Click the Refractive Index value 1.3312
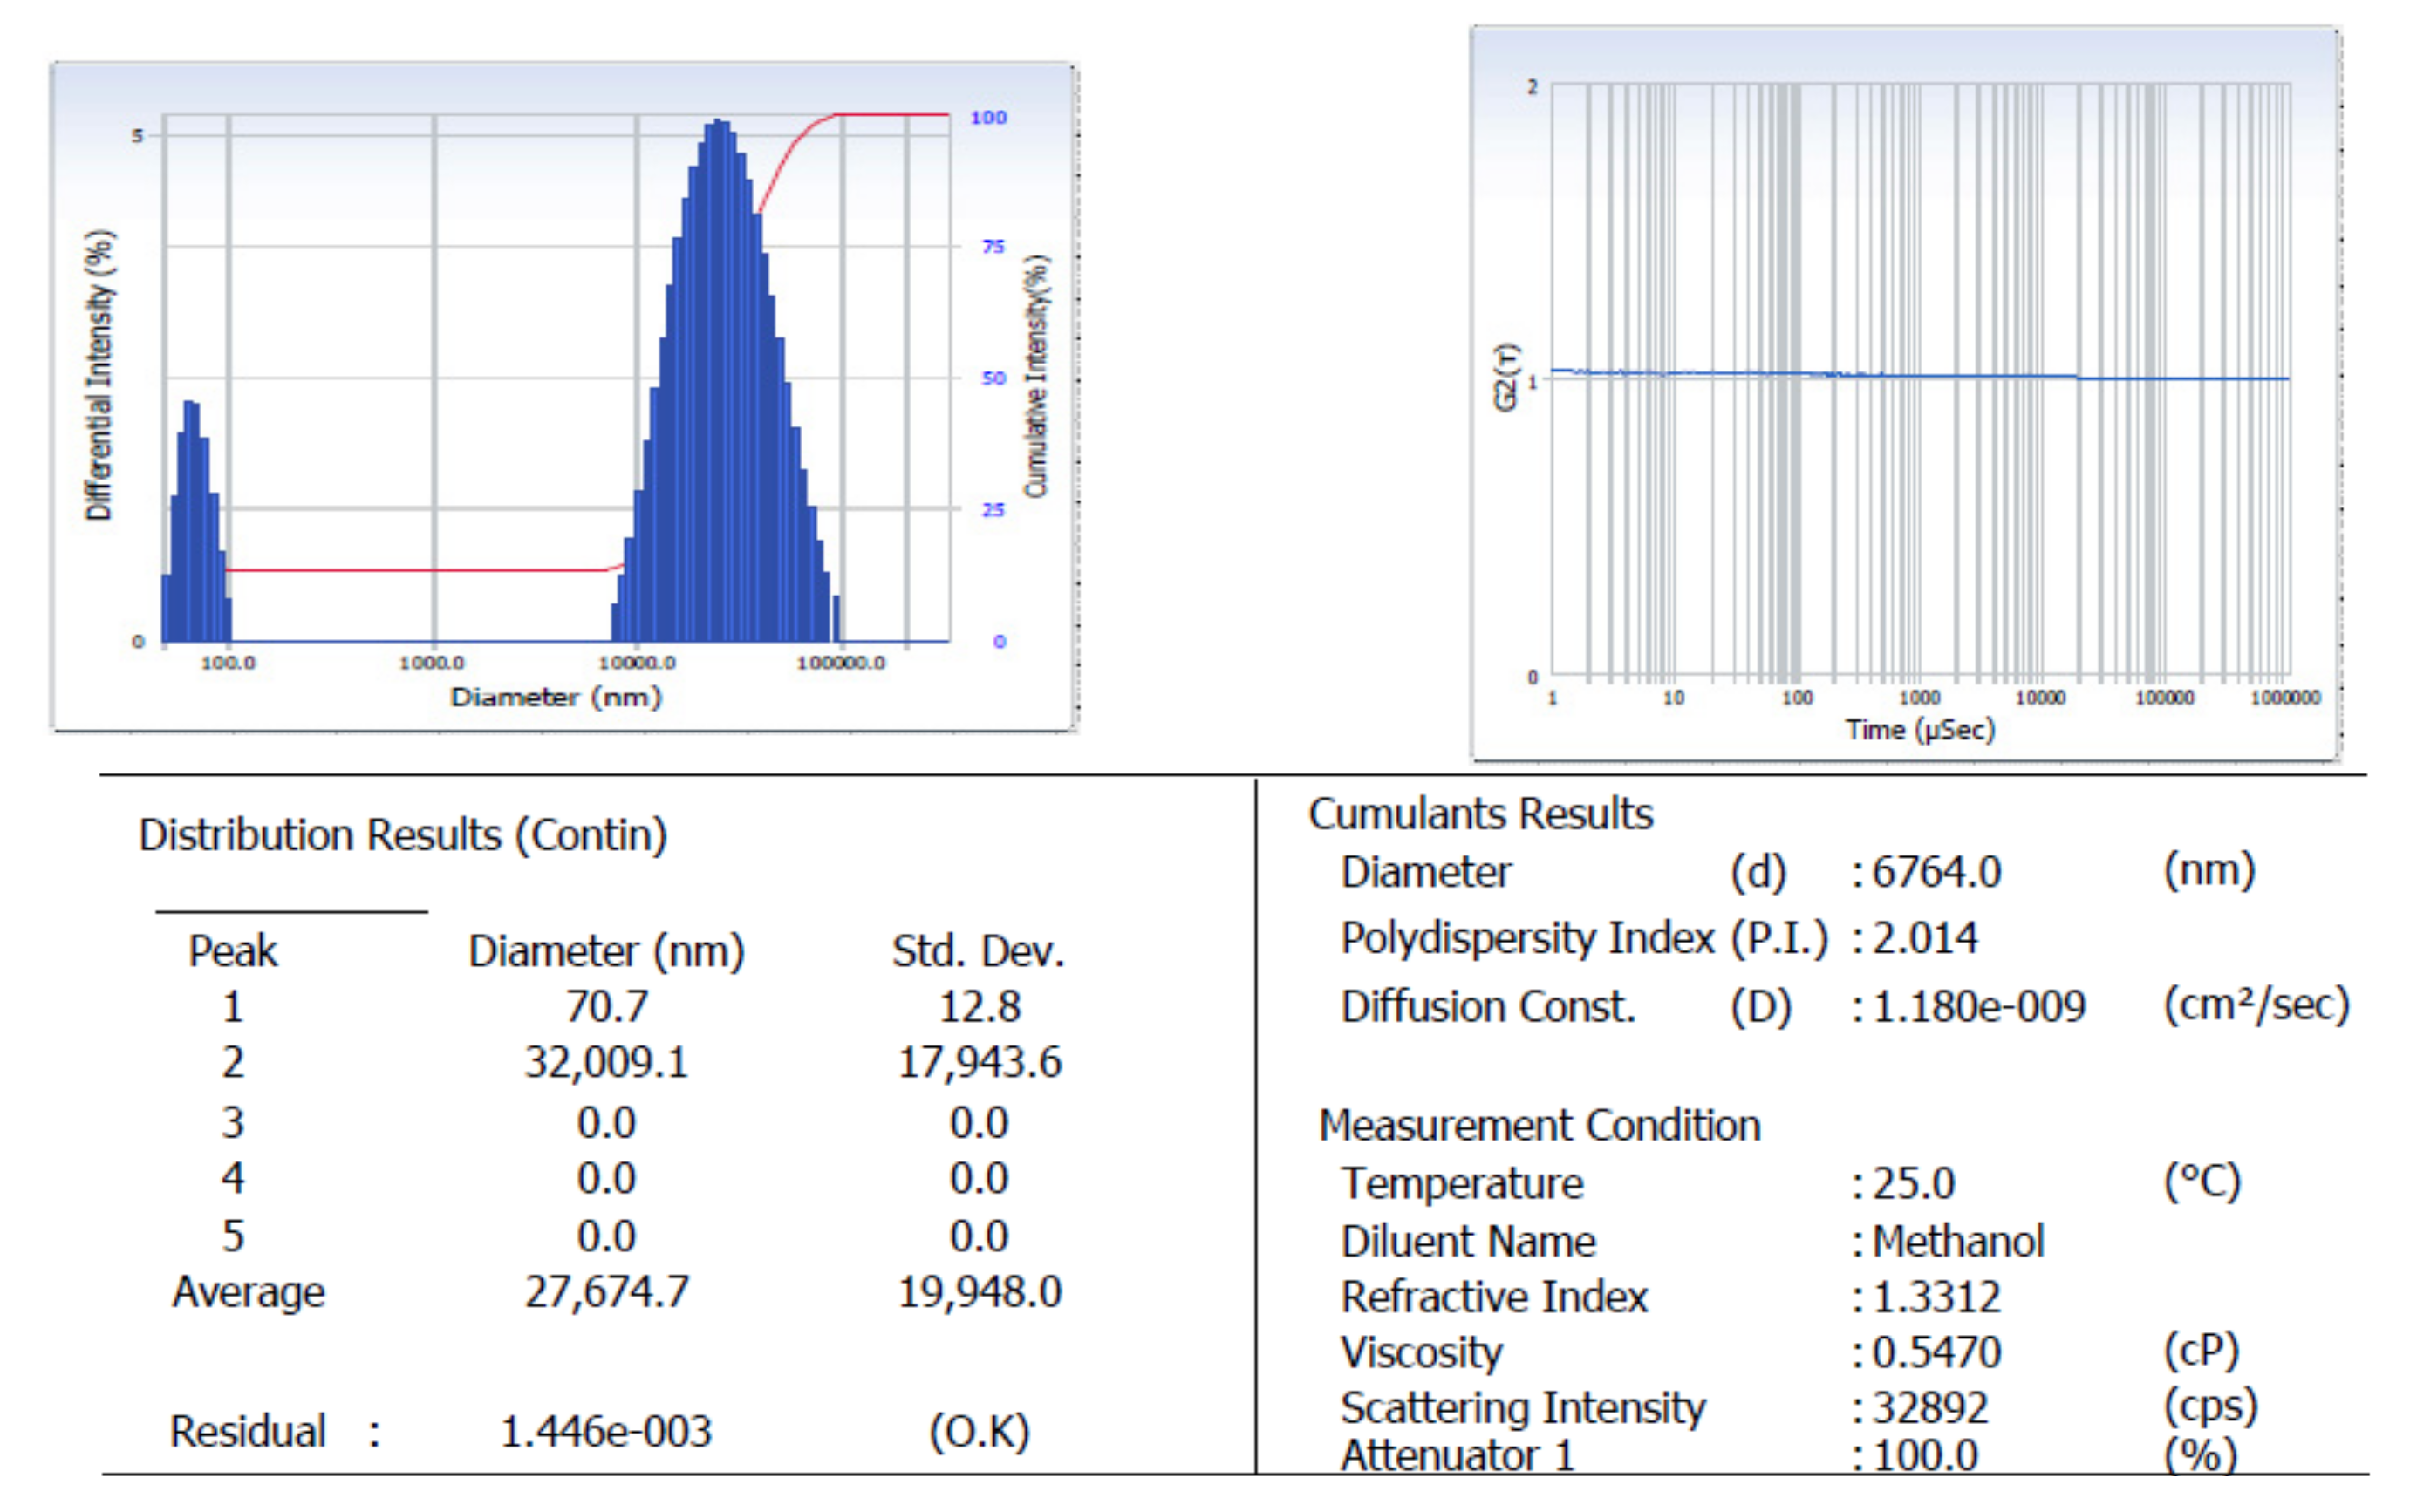This screenshot has width=2410, height=1512. [1936, 1297]
